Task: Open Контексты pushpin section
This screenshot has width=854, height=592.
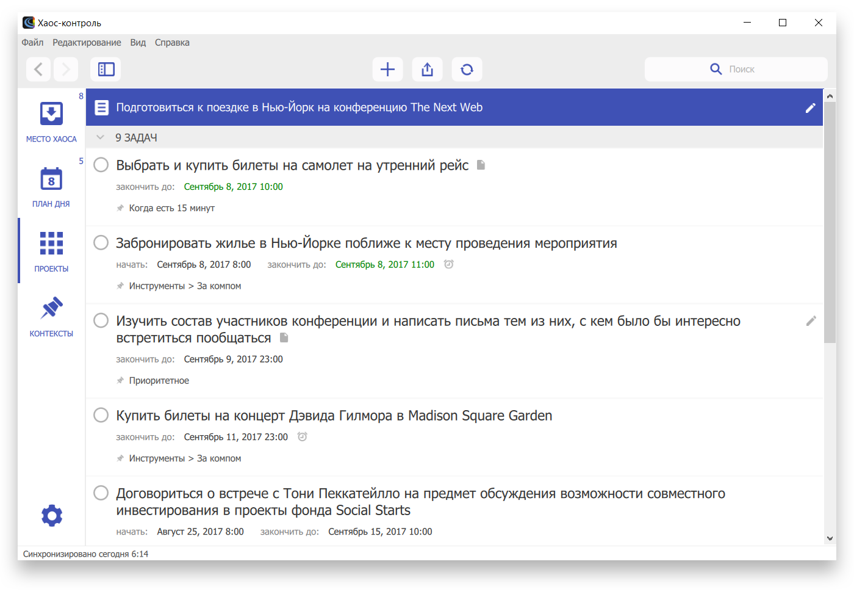Action: click(51, 316)
